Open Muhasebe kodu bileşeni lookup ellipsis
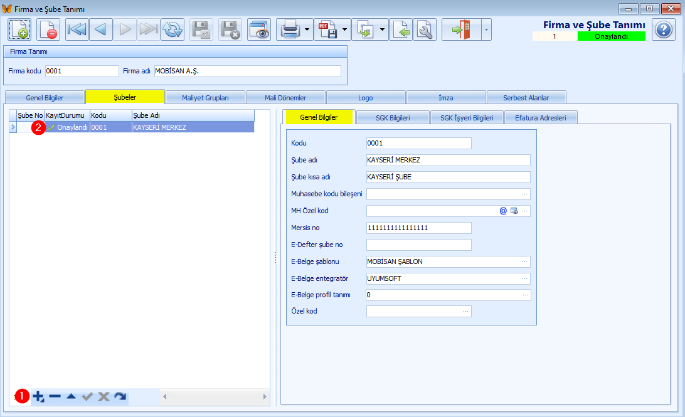Viewport: 685px width, 417px height. [524, 194]
